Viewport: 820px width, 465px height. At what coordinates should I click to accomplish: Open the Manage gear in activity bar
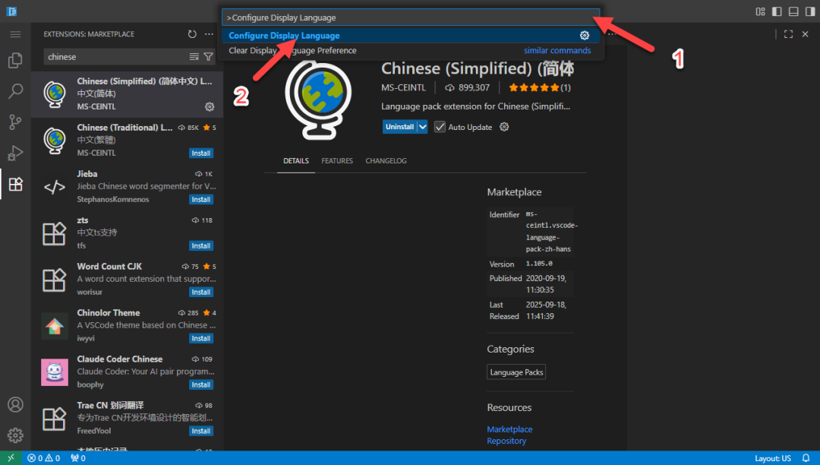point(15,435)
